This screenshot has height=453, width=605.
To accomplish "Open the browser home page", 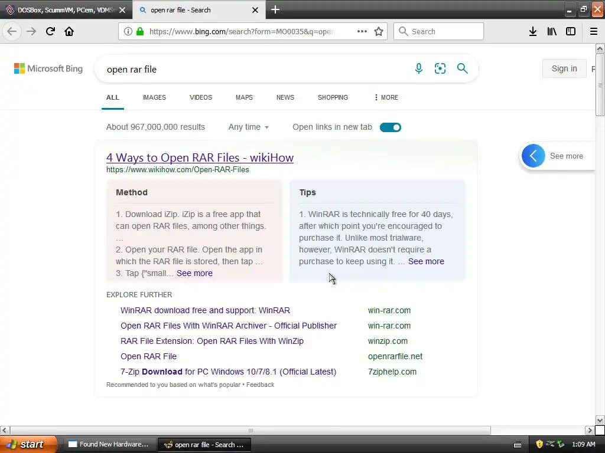I will click(69, 31).
